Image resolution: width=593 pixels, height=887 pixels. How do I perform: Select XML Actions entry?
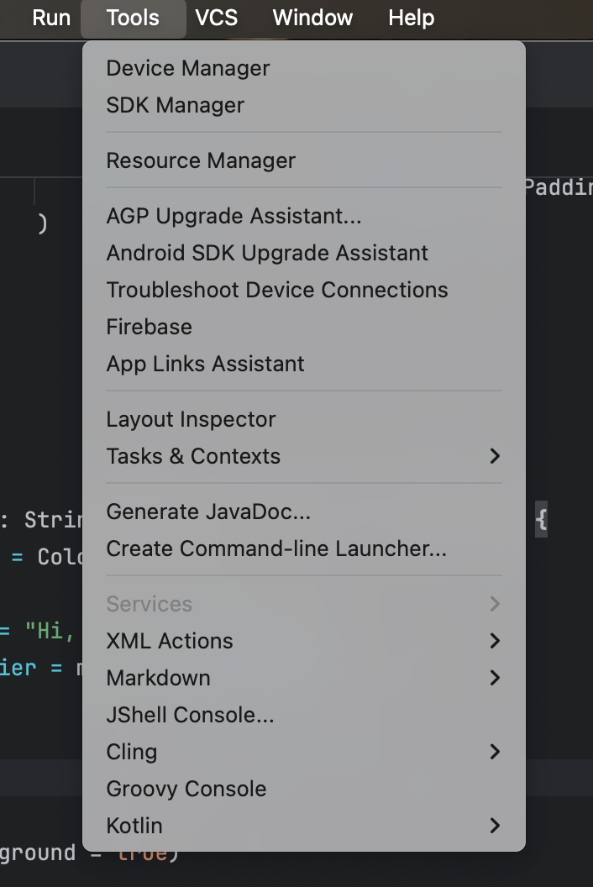coord(304,641)
